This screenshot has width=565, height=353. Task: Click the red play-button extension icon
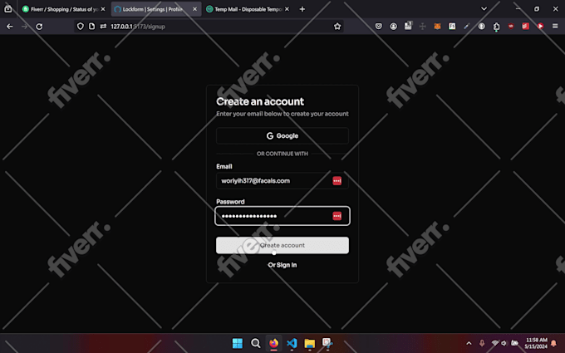point(541,27)
